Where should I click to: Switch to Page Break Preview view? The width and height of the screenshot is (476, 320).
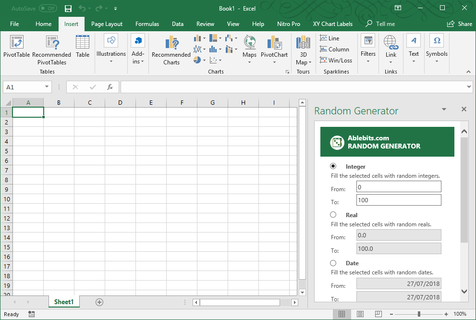pos(377,314)
